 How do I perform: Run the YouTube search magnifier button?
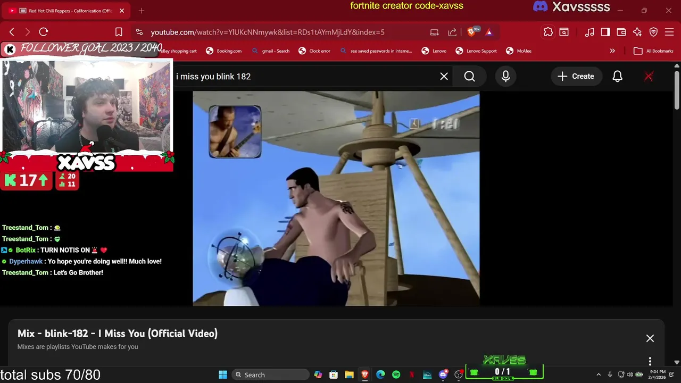469,77
